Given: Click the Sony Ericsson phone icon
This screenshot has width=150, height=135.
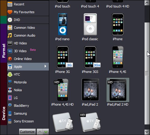Looking at the screenshot, I should click(10, 121).
